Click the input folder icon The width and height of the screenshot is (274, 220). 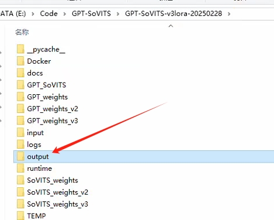20,132
